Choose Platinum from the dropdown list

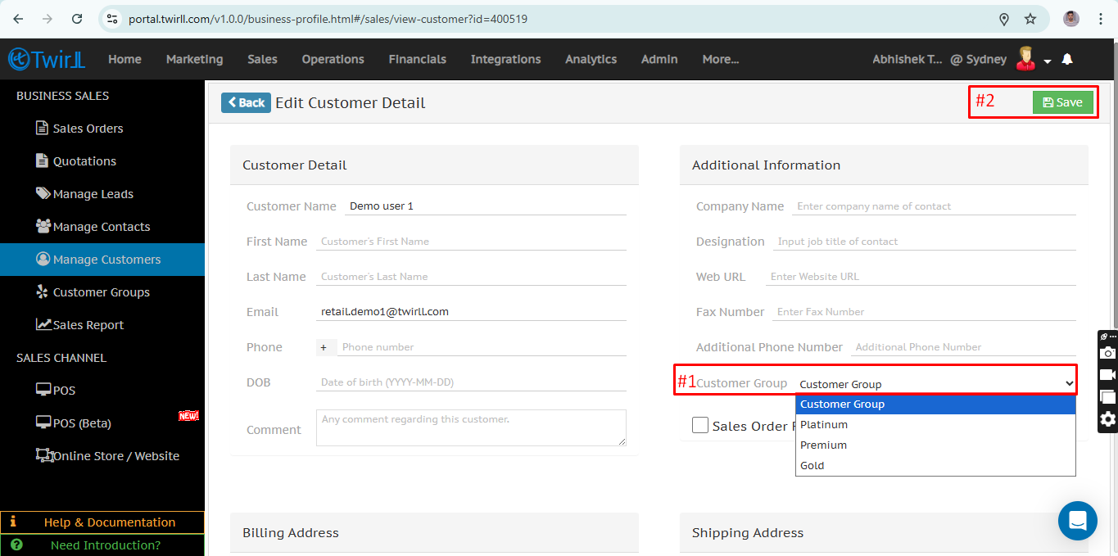(935, 424)
